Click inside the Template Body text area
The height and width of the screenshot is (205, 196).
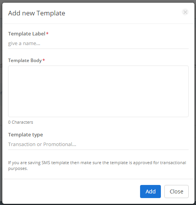click(x=98, y=91)
